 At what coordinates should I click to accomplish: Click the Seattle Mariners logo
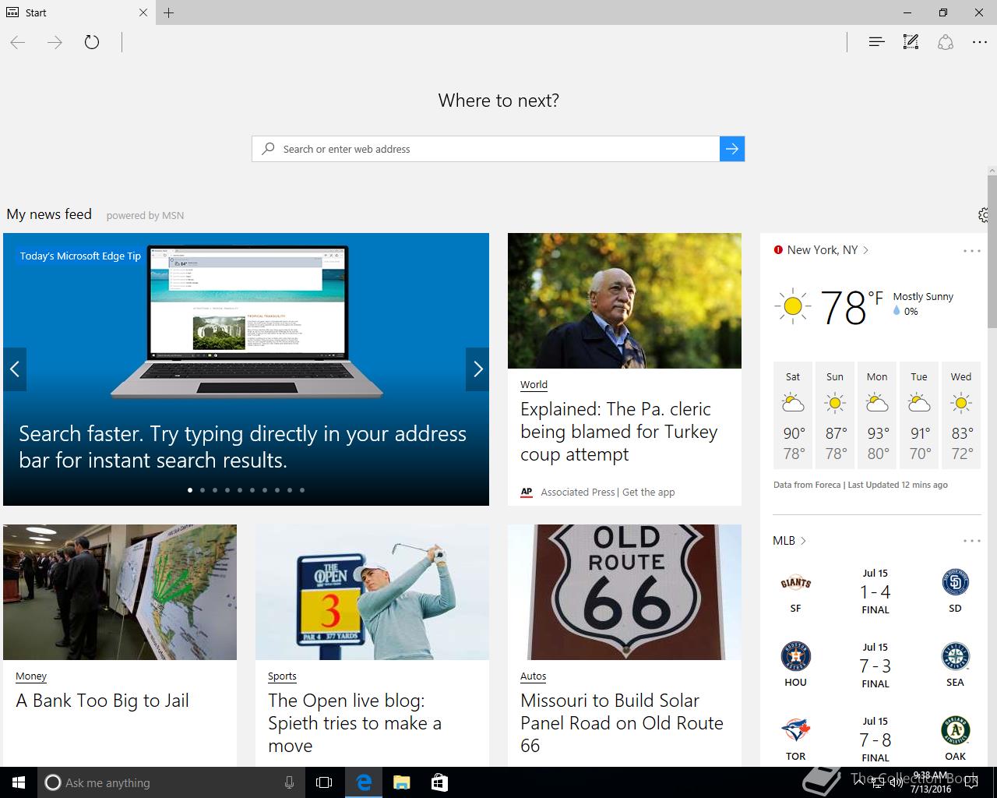click(955, 657)
